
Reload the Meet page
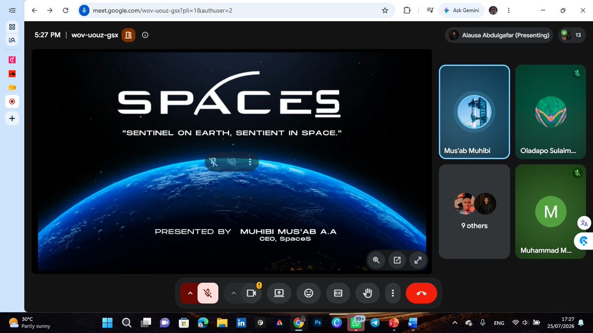pos(66,10)
